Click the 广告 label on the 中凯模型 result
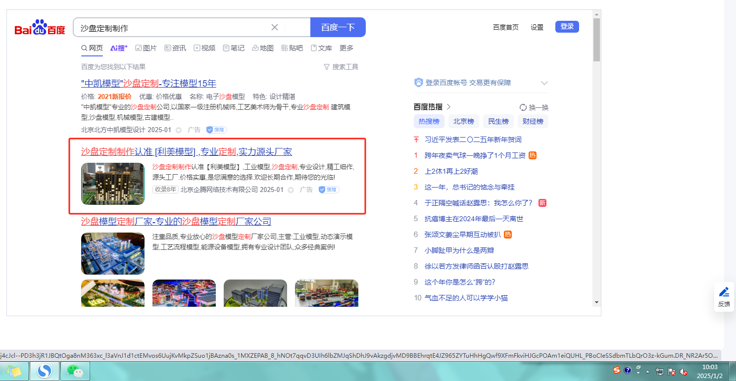 coord(194,130)
